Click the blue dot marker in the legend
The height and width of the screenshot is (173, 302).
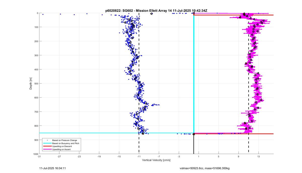pos(47,140)
